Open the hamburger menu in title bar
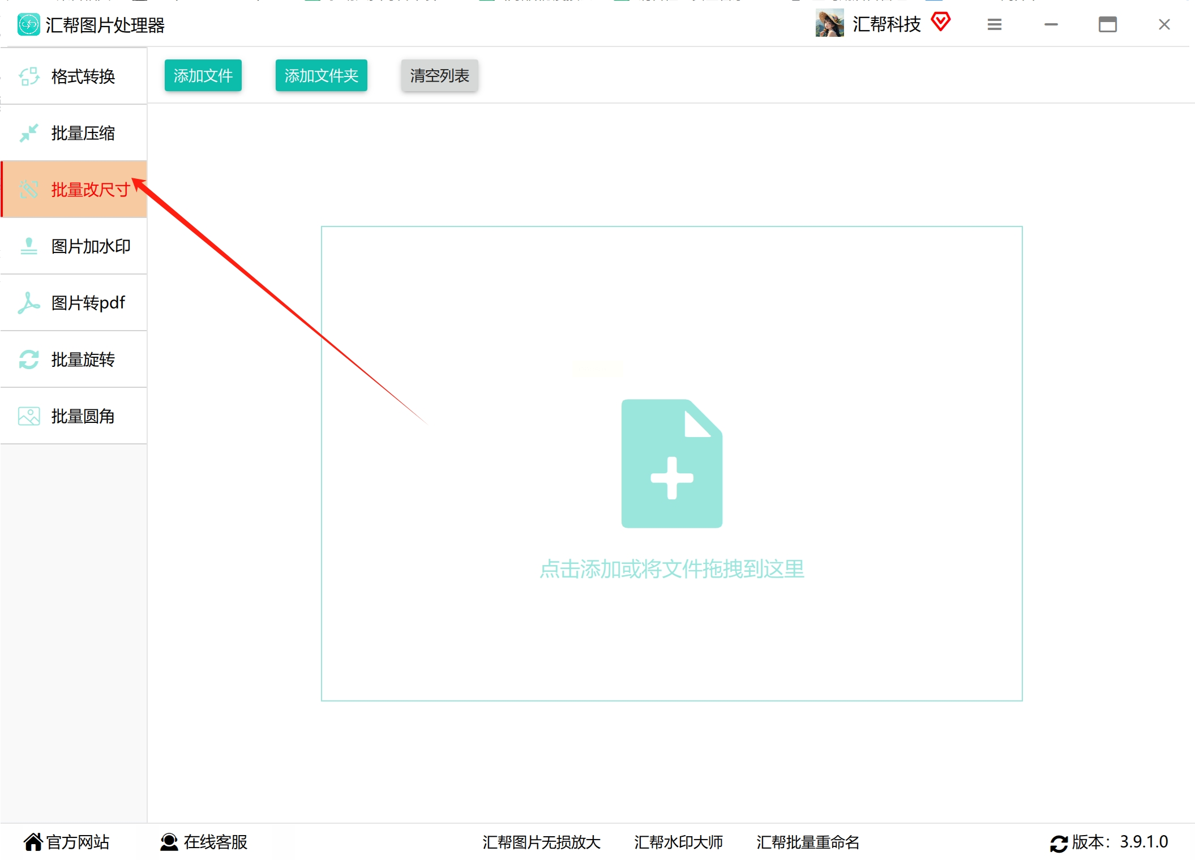Viewport: 1195px width, 860px height. (995, 24)
